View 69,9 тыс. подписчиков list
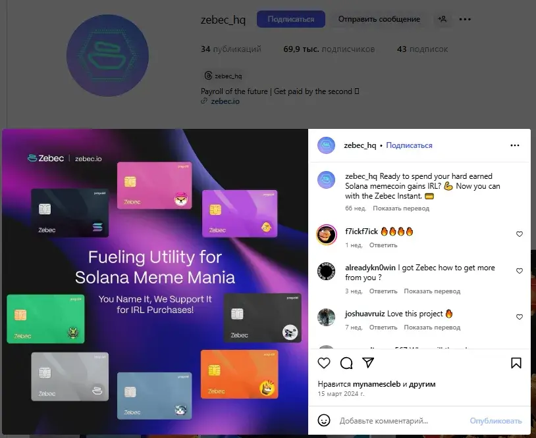Screen dimensions: 536x438 click(329, 49)
